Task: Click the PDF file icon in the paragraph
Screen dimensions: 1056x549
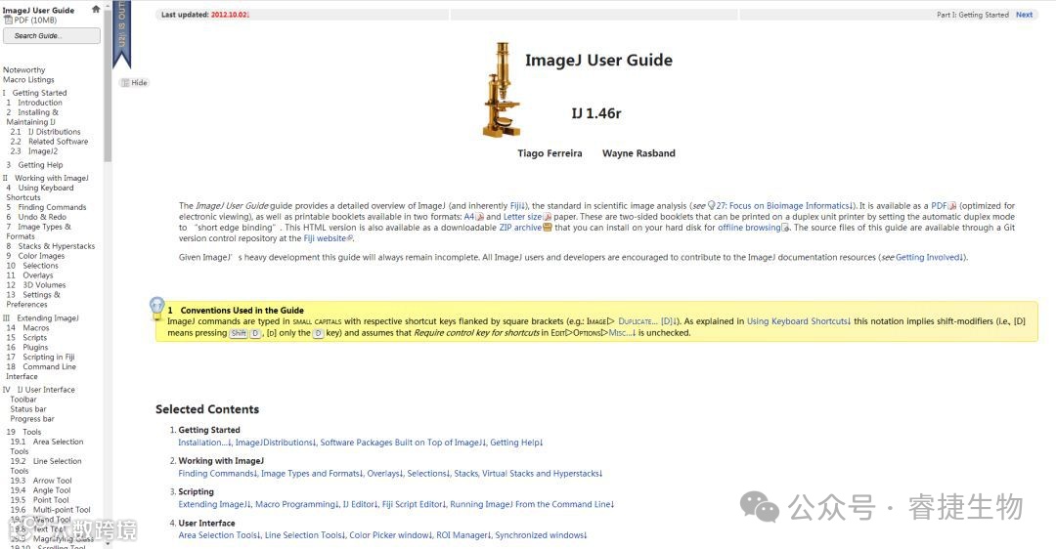Action: tap(952, 206)
